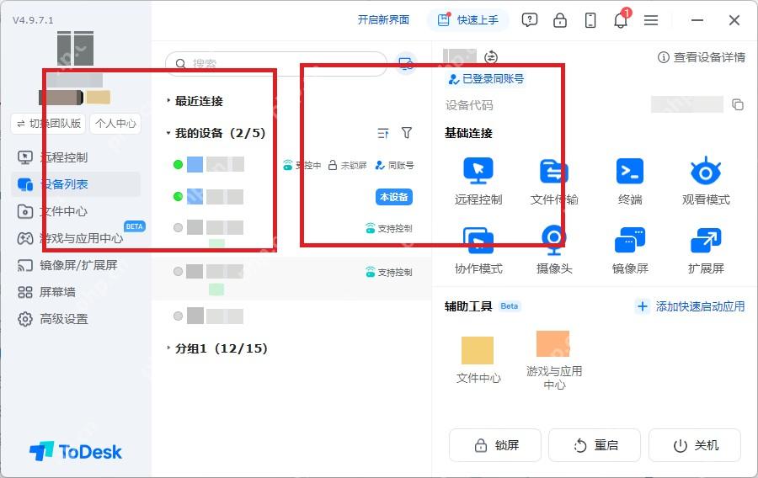Click the switch/refresh icon beside device name
Image resolution: width=758 pixels, height=478 pixels.
tap(491, 57)
